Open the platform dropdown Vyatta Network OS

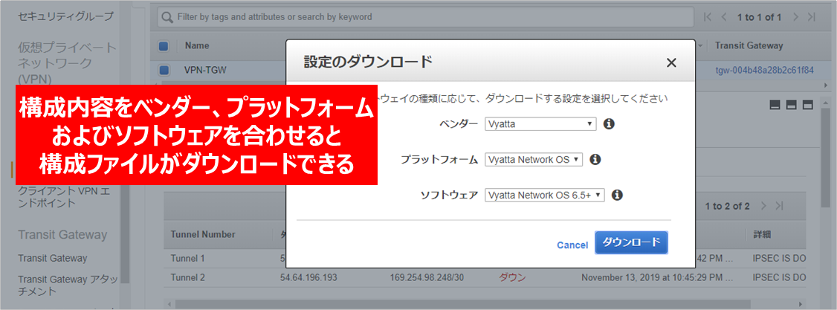(x=534, y=159)
